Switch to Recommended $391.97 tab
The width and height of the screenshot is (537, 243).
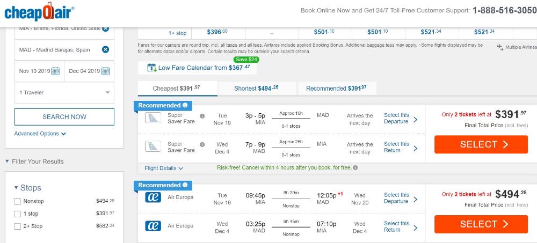tap(337, 89)
